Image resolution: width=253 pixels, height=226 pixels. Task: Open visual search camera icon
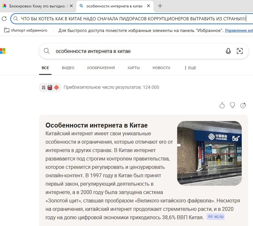coord(239,51)
